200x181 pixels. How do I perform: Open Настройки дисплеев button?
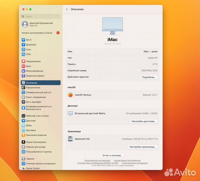[x=144, y=121]
